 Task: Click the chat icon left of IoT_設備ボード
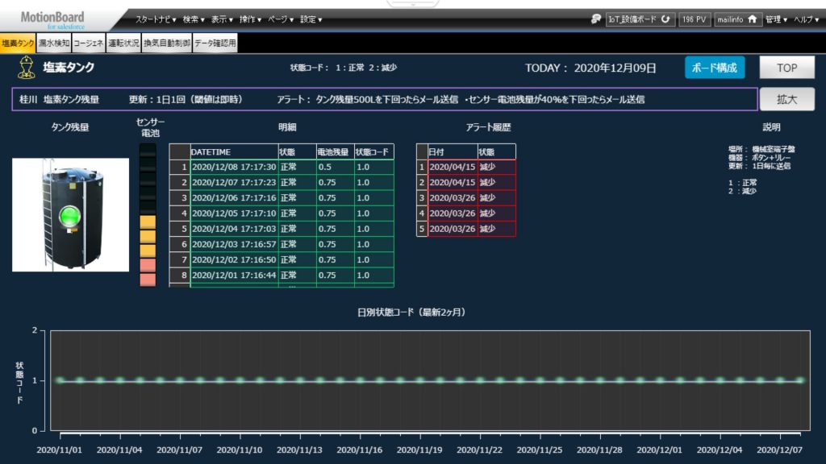pos(595,19)
